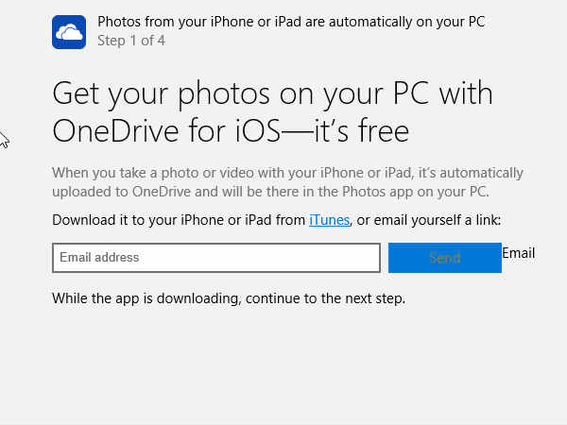The height and width of the screenshot is (425, 567).
Task: Open the iTunes download link
Action: pos(329,220)
